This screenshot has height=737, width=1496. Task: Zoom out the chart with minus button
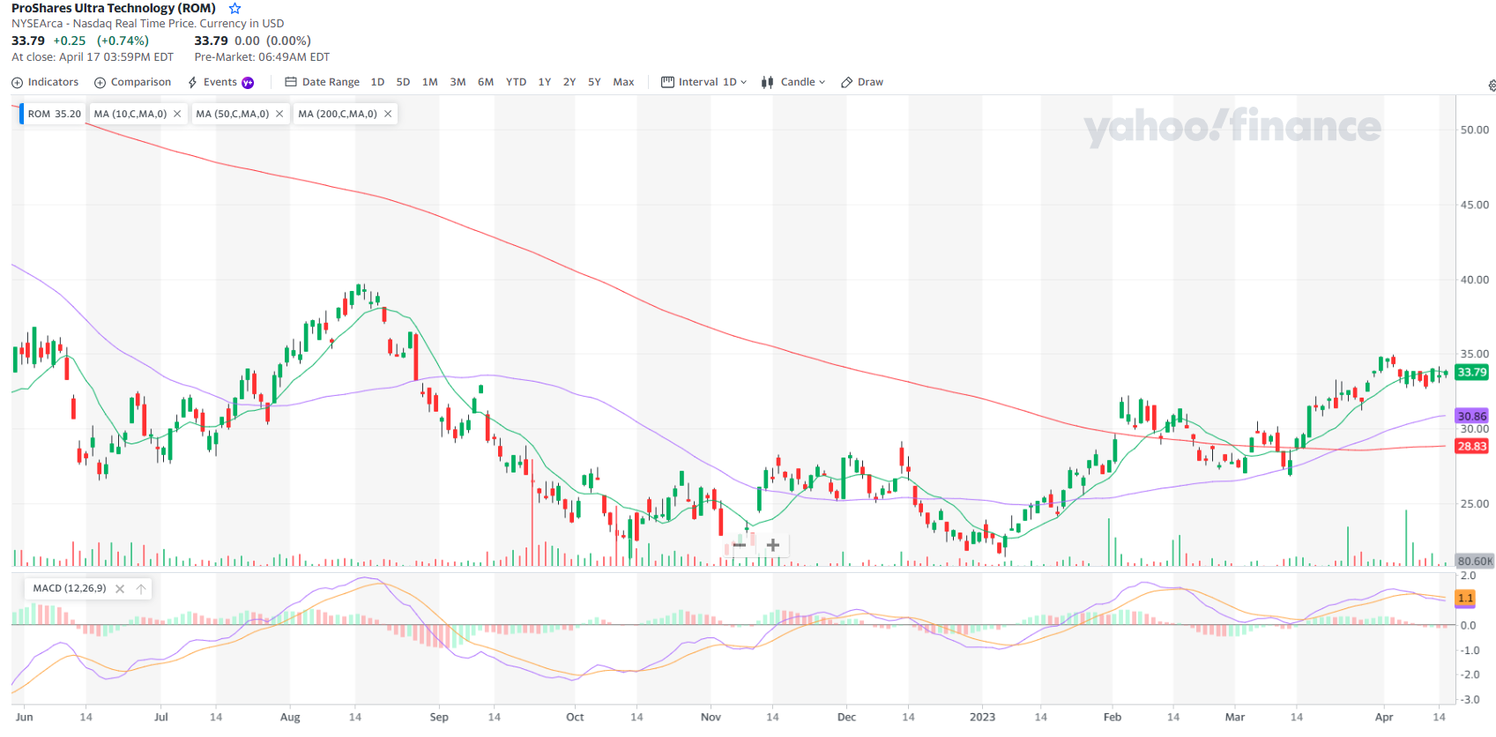click(x=740, y=545)
